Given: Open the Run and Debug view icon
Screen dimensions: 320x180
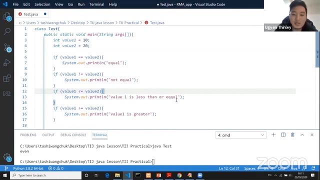Looking at the screenshot, I should 7,63.
